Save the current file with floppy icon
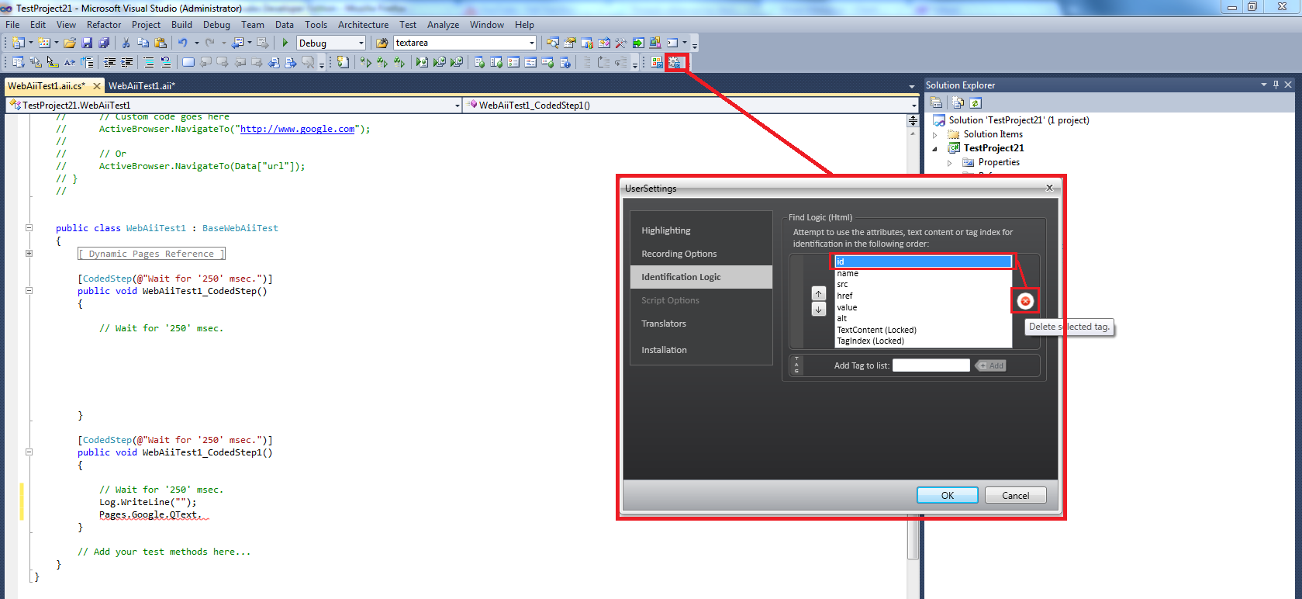Screen dimensions: 1302x599 pyautogui.click(x=87, y=43)
